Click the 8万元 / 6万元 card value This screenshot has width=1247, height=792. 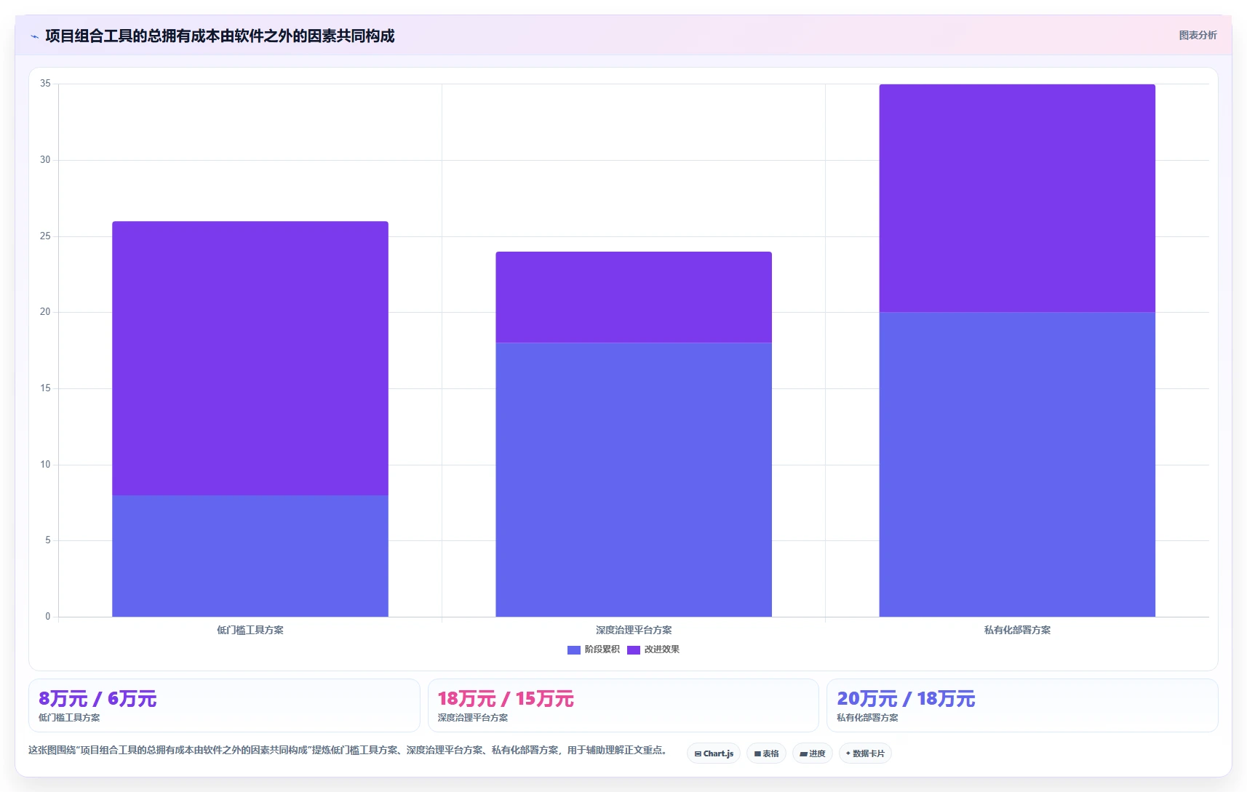(97, 699)
